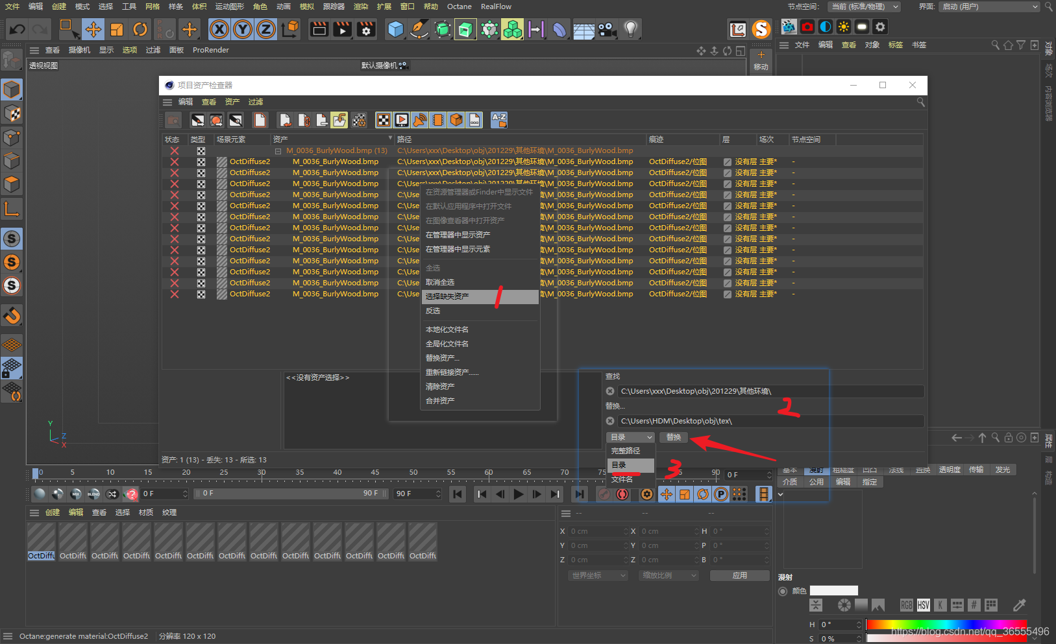Viewport: 1056px width, 644px height.
Task: Click the Spline Pen tool icon
Action: 419,29
